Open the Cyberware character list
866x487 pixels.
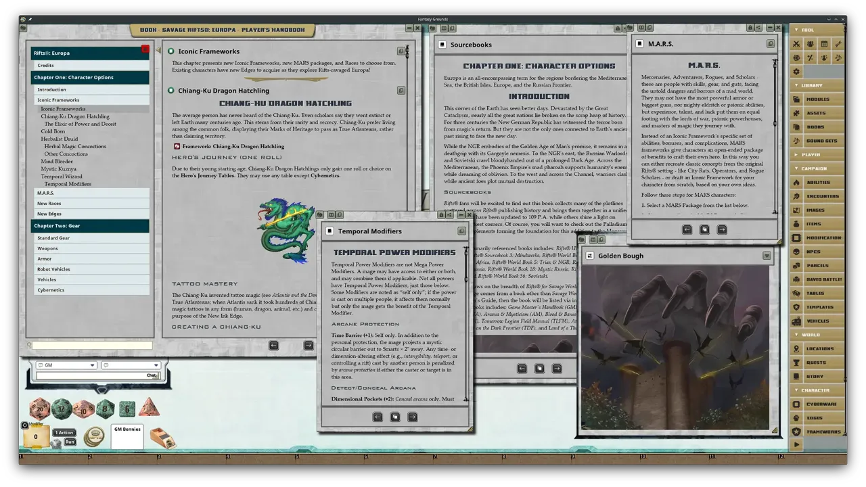tap(817, 404)
